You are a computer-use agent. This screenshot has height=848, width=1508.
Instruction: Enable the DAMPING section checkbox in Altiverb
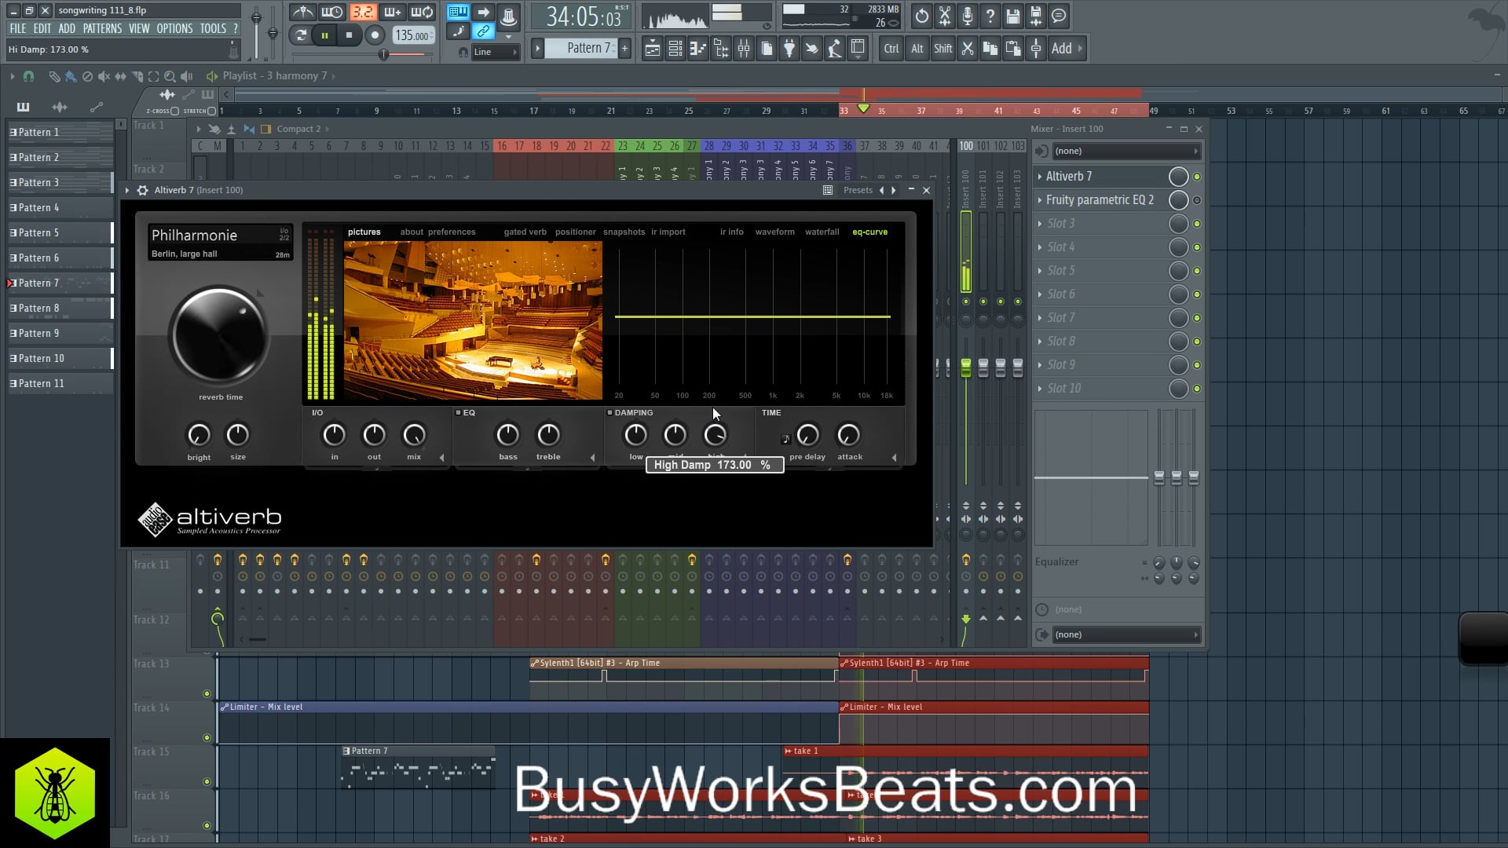coord(609,412)
